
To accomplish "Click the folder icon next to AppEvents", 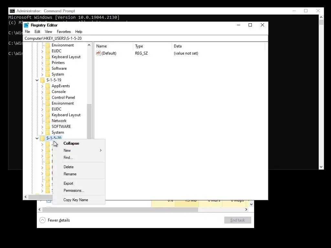I will [x=48, y=86].
